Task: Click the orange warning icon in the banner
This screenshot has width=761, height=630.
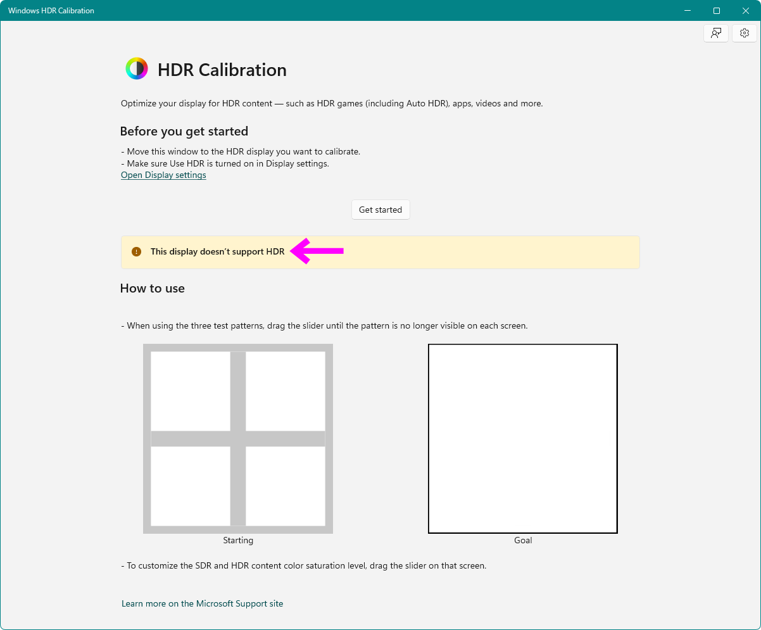Action: pyautogui.click(x=136, y=252)
